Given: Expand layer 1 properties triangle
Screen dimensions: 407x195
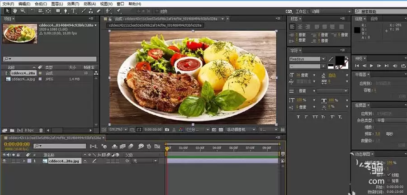Looking at the screenshot, I should (x=25, y=161).
